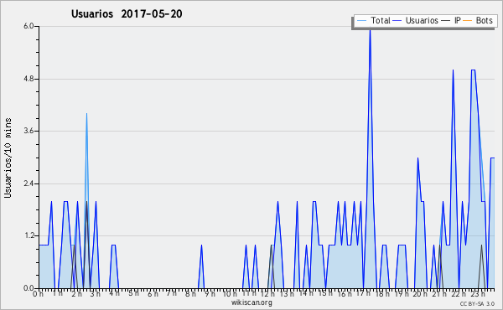
Task: Click the '21 h' x-axis label
Action: coord(438,293)
